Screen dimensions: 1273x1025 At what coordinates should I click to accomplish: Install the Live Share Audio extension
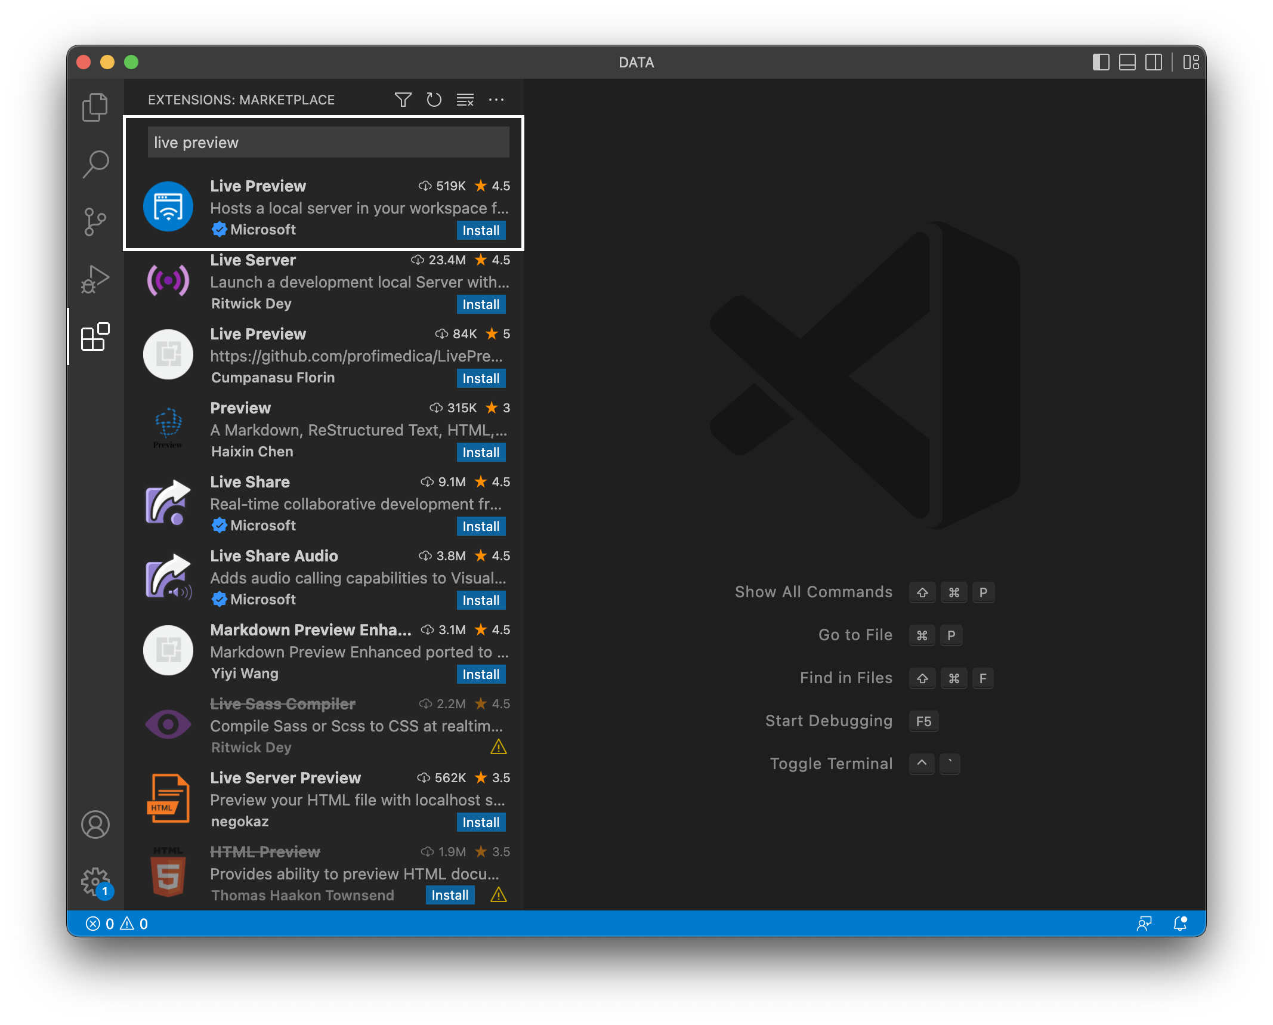(481, 600)
